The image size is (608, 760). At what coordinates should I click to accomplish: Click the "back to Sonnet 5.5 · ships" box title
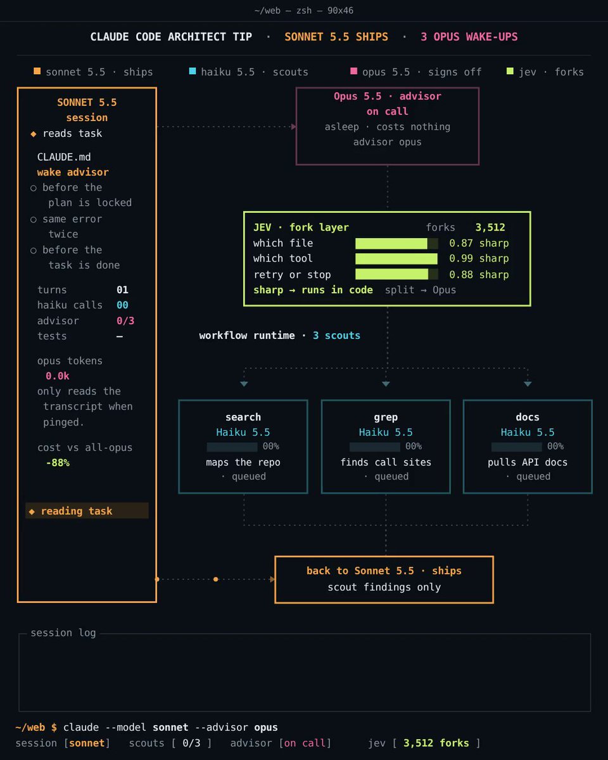pos(384,571)
